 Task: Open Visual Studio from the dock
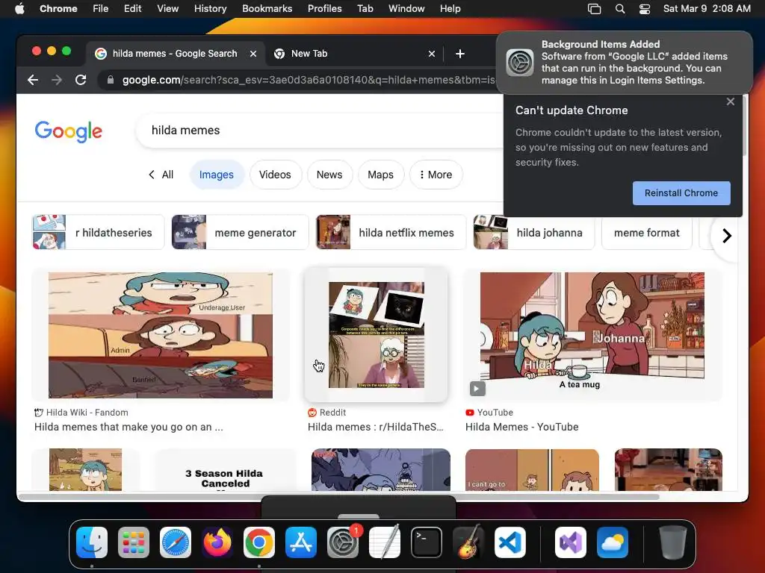(571, 542)
